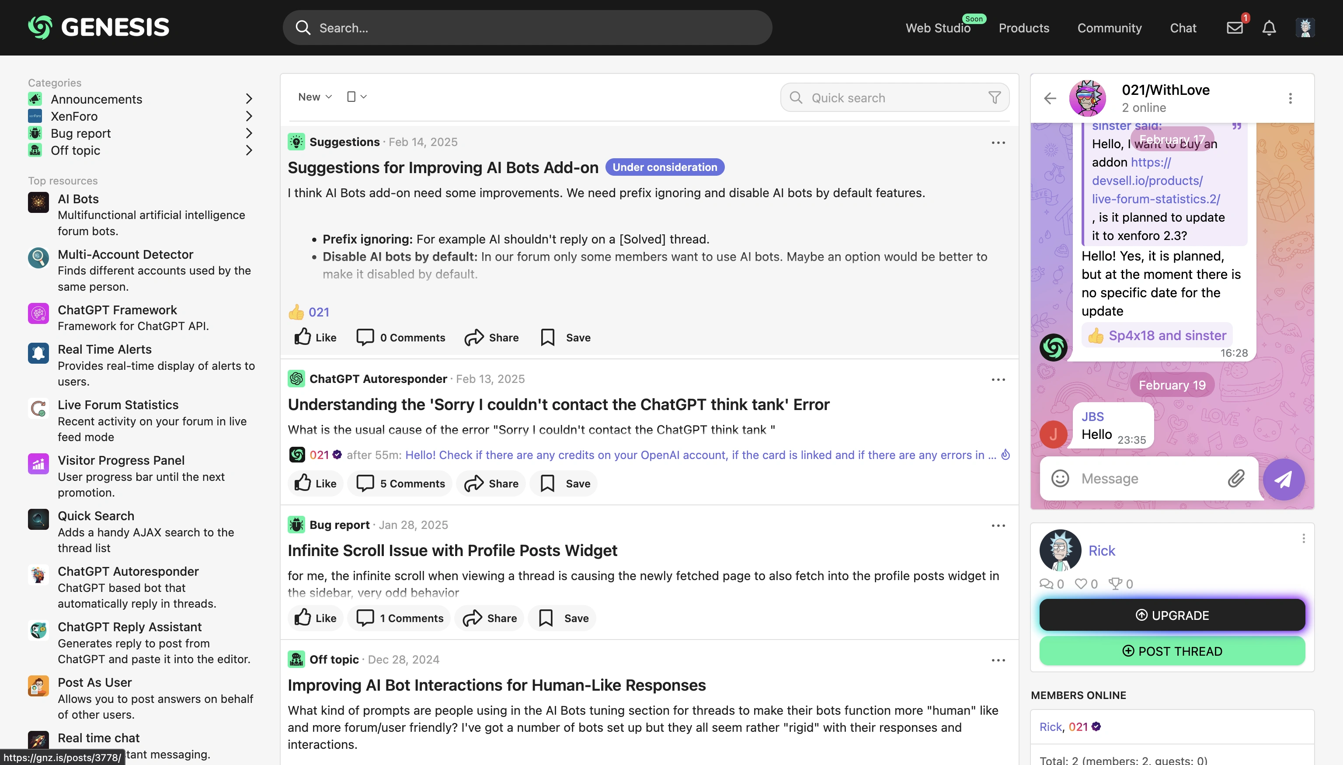
Task: Open the Chat nav item
Action: click(x=1183, y=28)
